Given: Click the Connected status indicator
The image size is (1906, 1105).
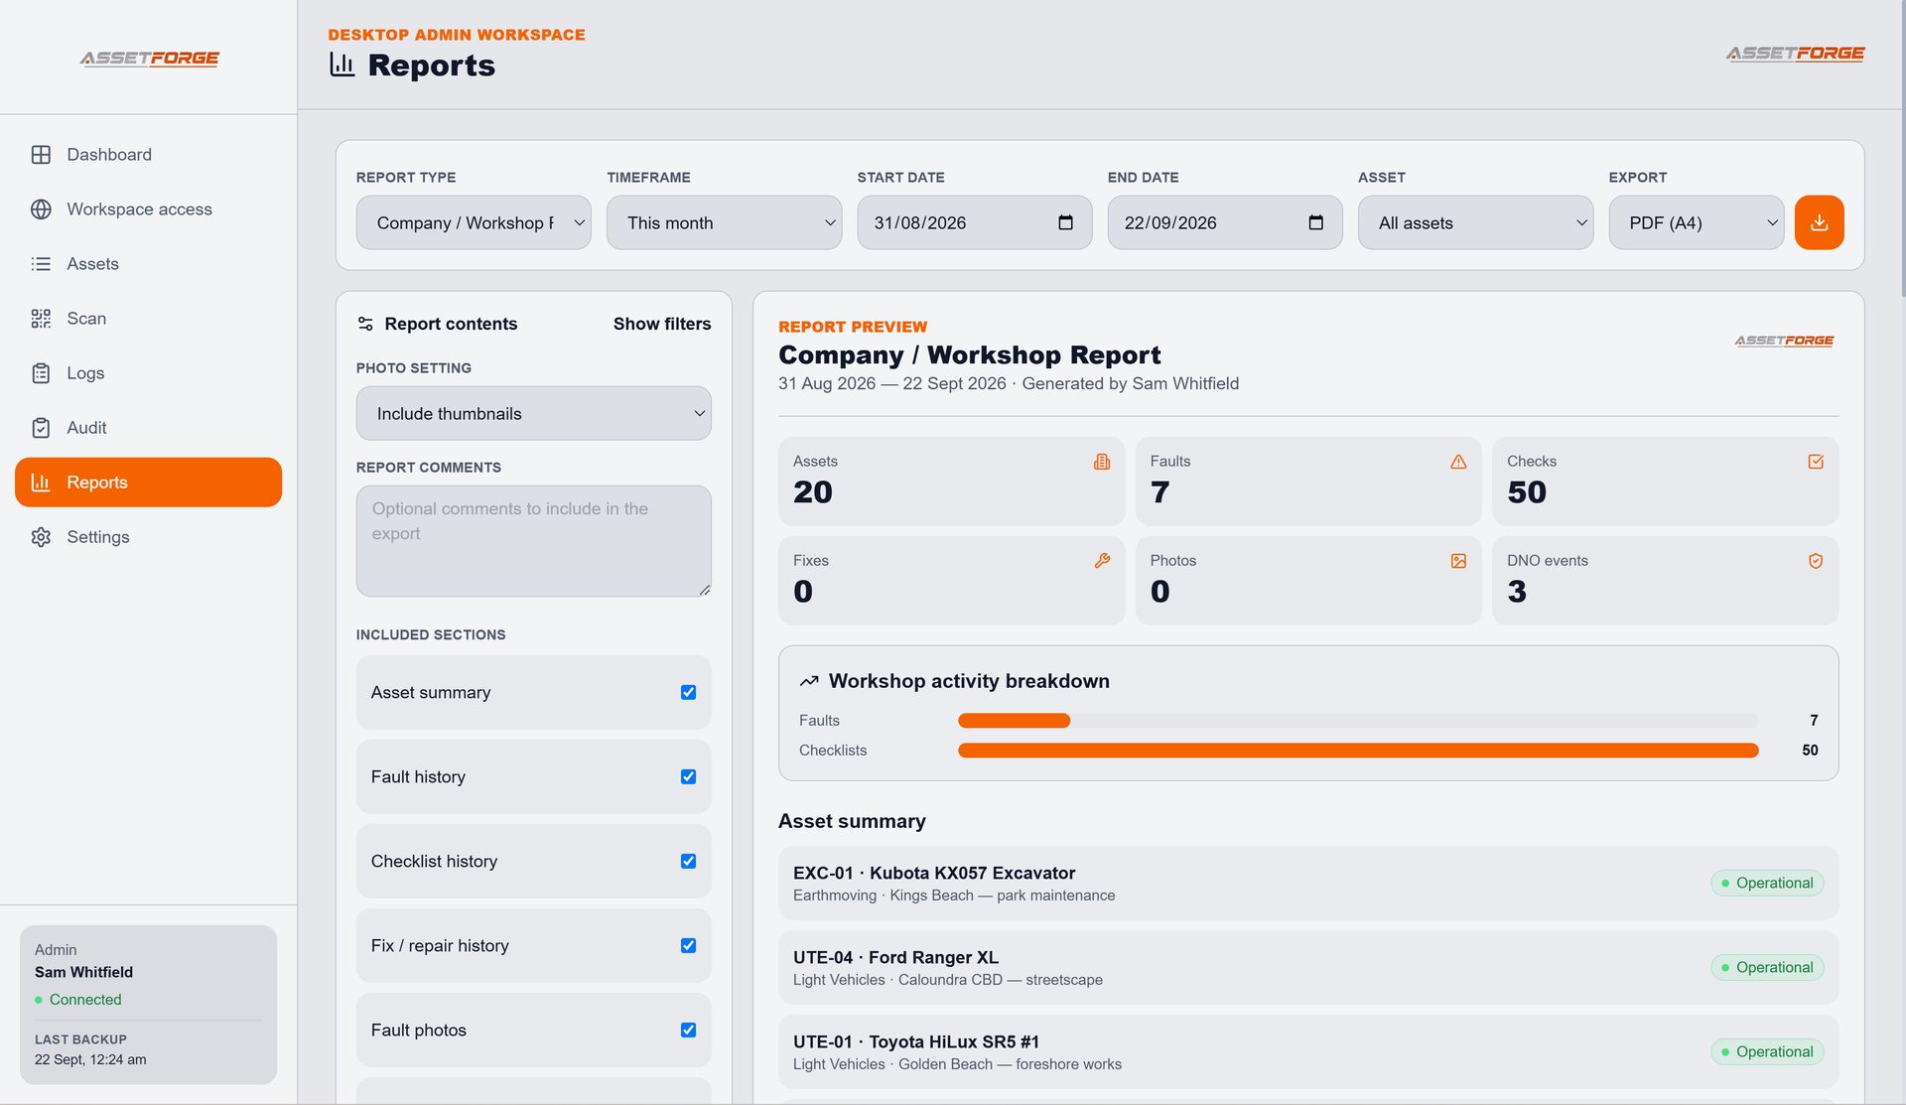Looking at the screenshot, I should tap(78, 1000).
